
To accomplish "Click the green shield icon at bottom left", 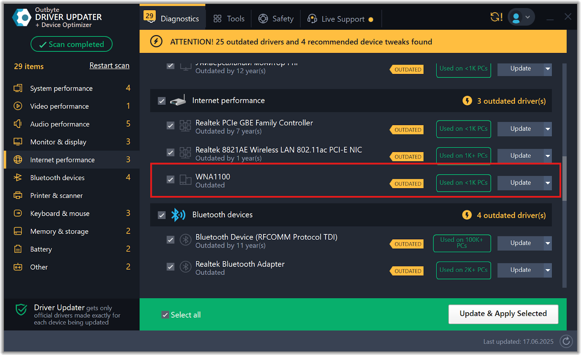I will pos(21,310).
